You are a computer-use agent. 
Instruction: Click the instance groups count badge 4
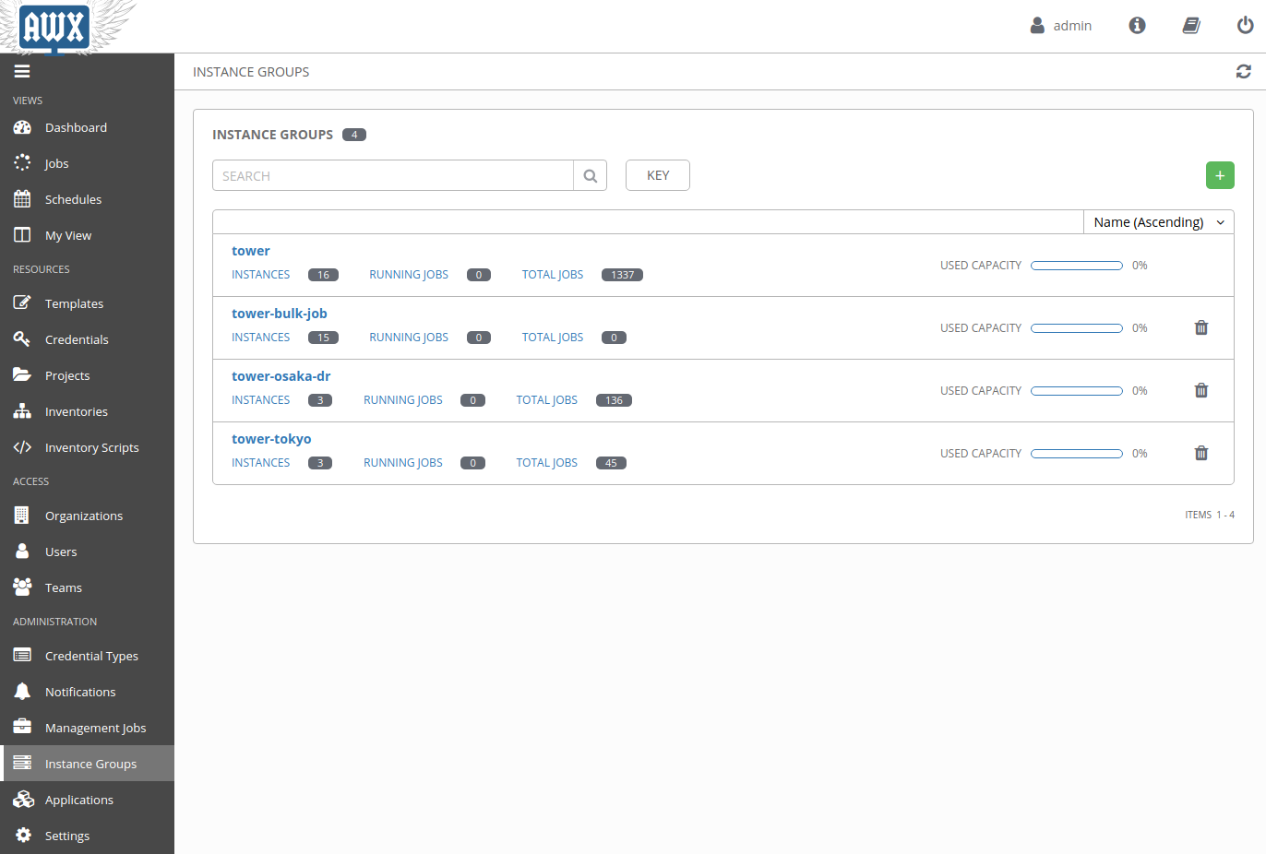tap(354, 135)
